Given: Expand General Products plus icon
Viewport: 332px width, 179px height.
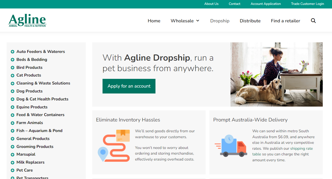Looking at the screenshot, I should (x=12, y=139).
